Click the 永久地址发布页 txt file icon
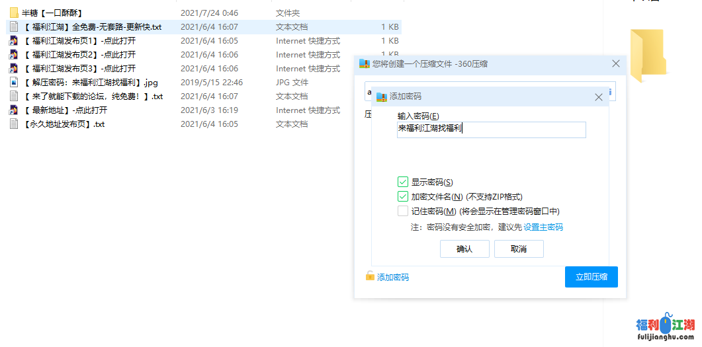702x347 pixels. tap(13, 124)
